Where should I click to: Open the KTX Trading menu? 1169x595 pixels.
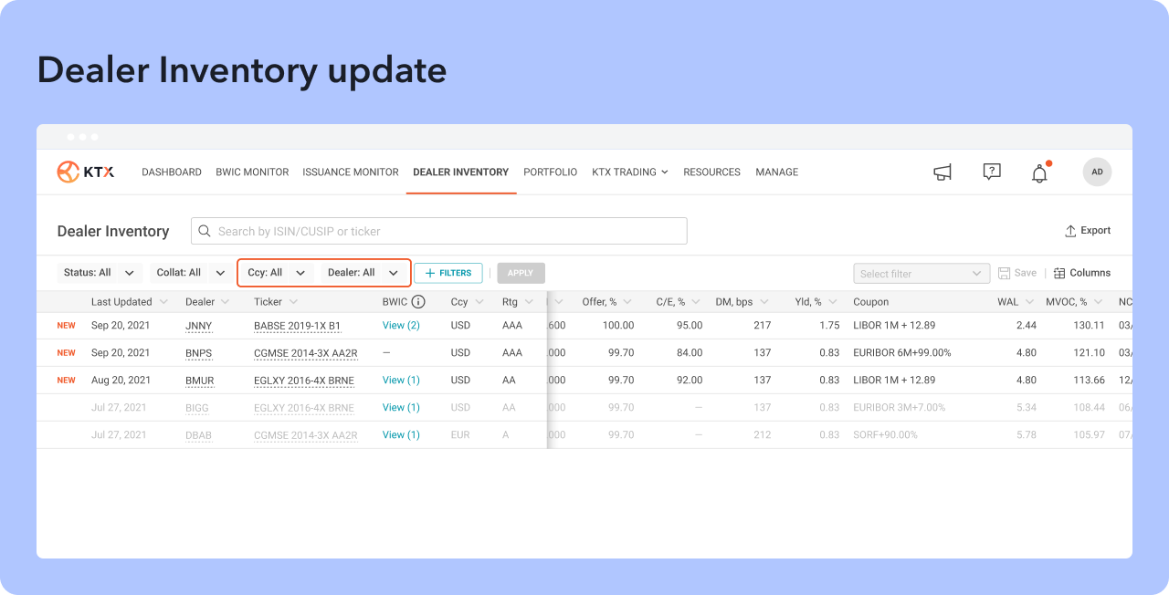(x=629, y=172)
